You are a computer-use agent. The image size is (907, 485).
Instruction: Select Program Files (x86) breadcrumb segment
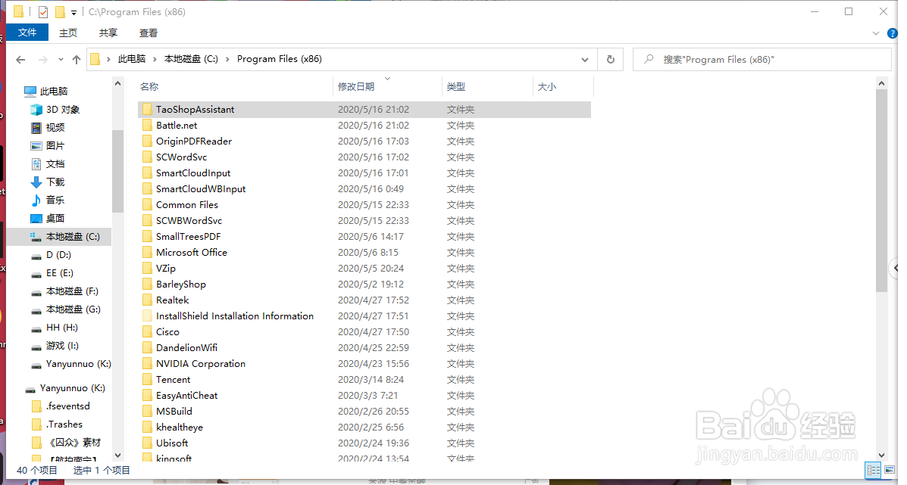point(280,59)
